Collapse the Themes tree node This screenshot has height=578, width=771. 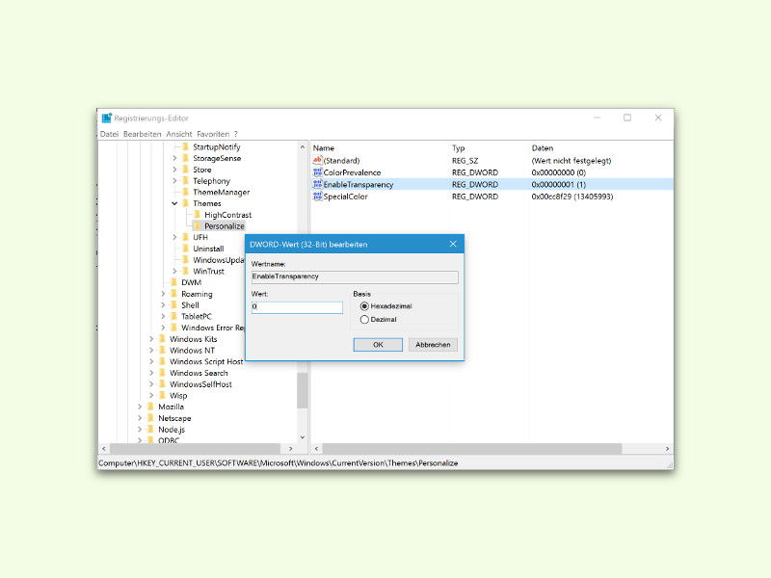tap(174, 203)
